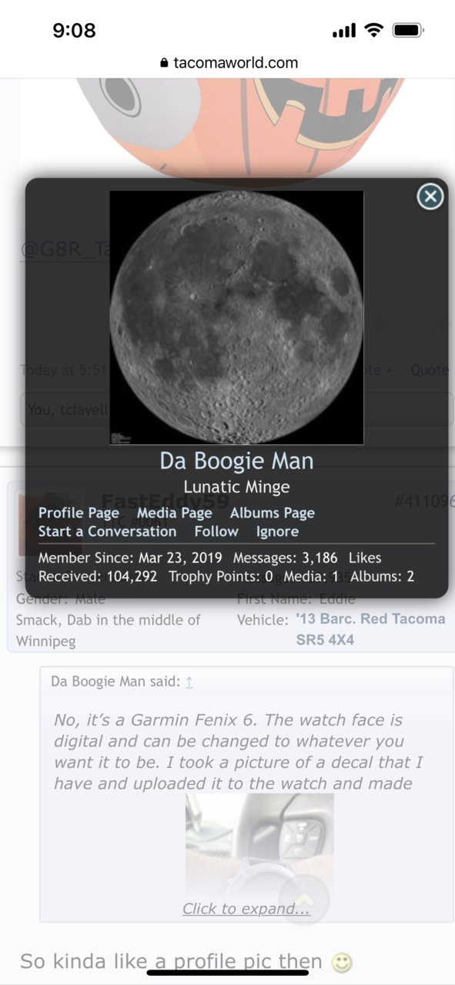Tap the Wi-Fi icon in status bar
Screen dimensions: 455x985
[x=374, y=31]
